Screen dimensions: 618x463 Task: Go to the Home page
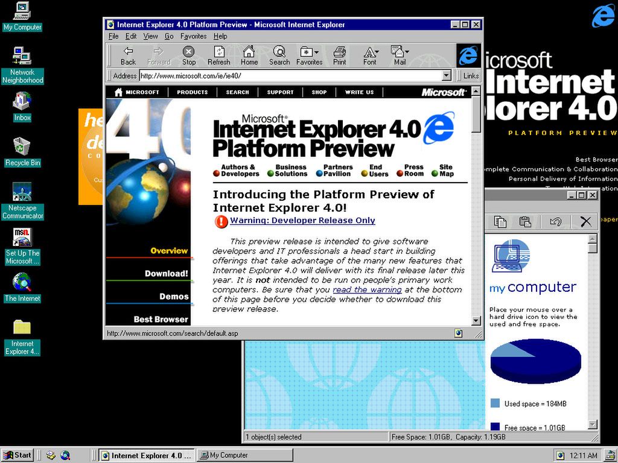coord(249,56)
